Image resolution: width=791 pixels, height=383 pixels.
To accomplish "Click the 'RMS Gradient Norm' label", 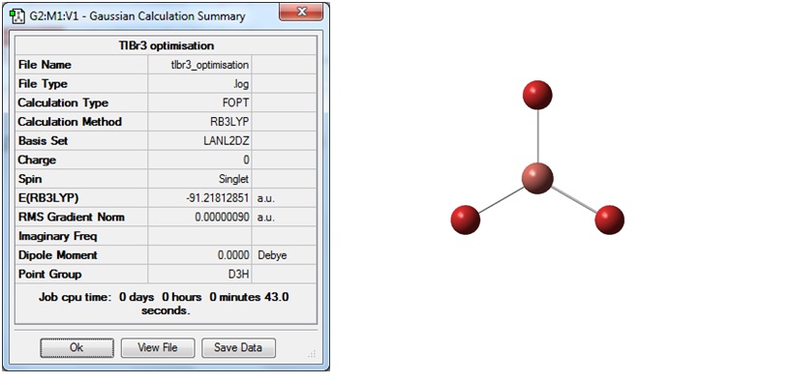I will tap(71, 218).
